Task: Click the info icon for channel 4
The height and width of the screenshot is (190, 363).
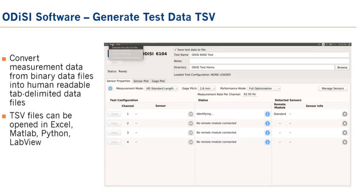Action: 267,142
